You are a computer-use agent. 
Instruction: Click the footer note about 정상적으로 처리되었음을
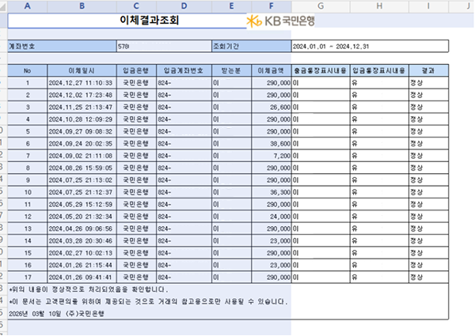pyautogui.click(x=88, y=289)
